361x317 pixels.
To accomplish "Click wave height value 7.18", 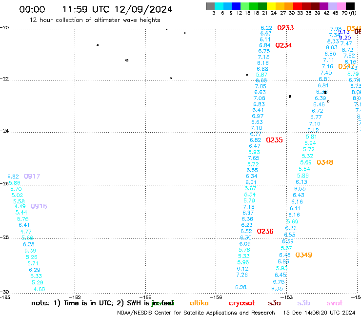I will click(x=249, y=207).
